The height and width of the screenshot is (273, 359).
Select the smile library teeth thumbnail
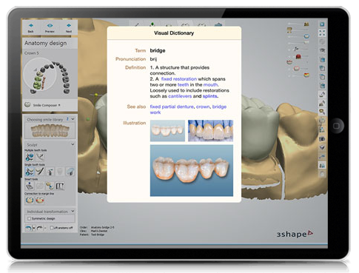point(50,131)
